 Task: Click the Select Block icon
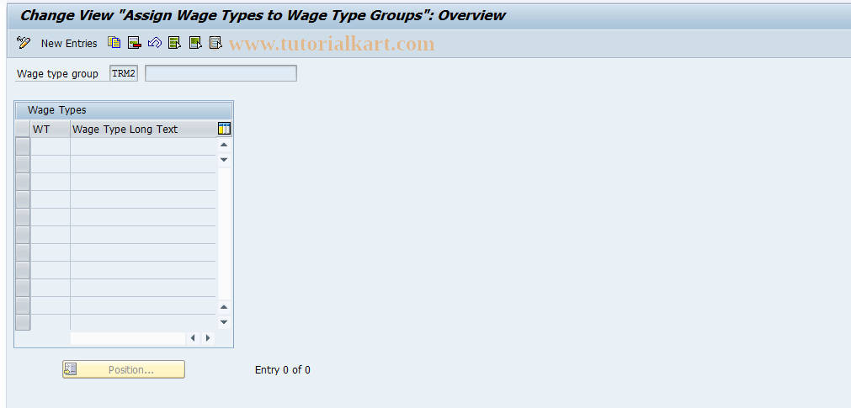pyautogui.click(x=195, y=43)
